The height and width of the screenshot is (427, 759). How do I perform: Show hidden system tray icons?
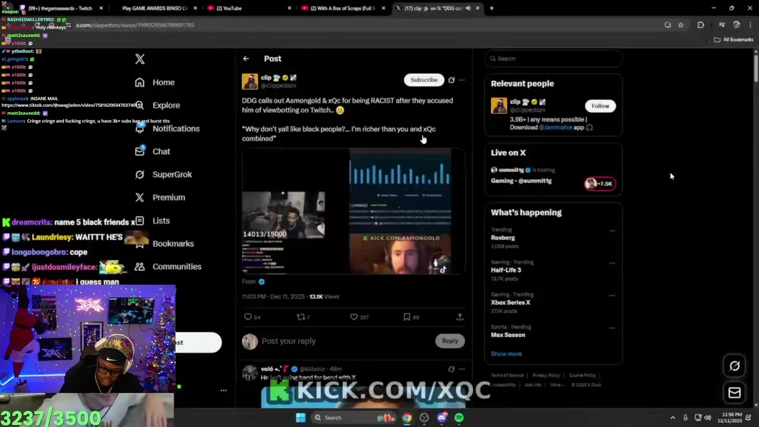click(x=672, y=418)
